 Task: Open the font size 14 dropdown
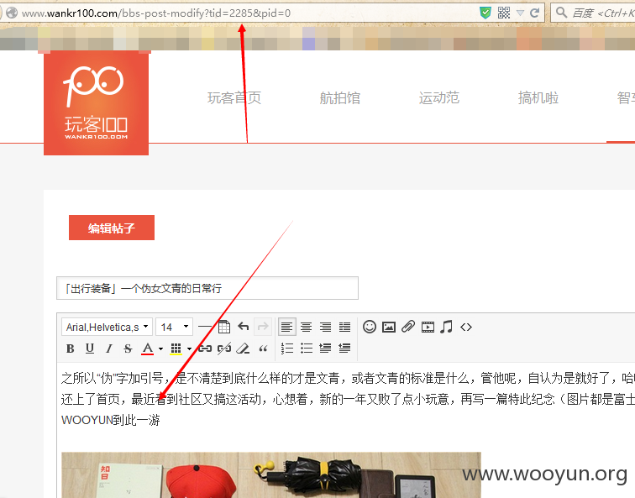pos(174,327)
